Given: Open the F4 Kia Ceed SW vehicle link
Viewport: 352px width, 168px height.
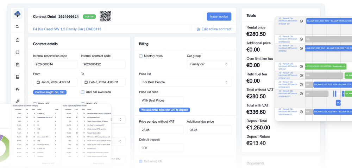Looking at the screenshot, I should coord(67,29).
